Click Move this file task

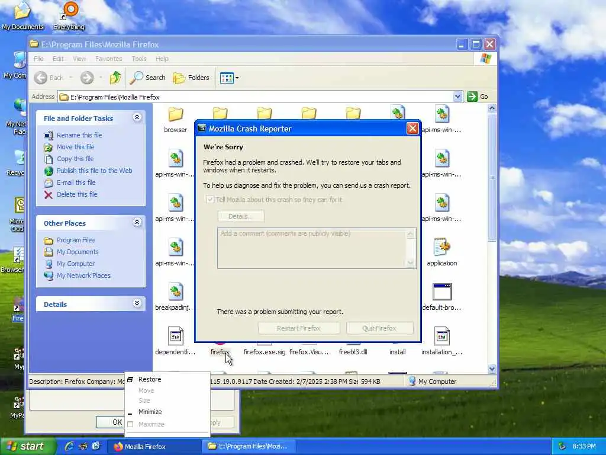75,147
